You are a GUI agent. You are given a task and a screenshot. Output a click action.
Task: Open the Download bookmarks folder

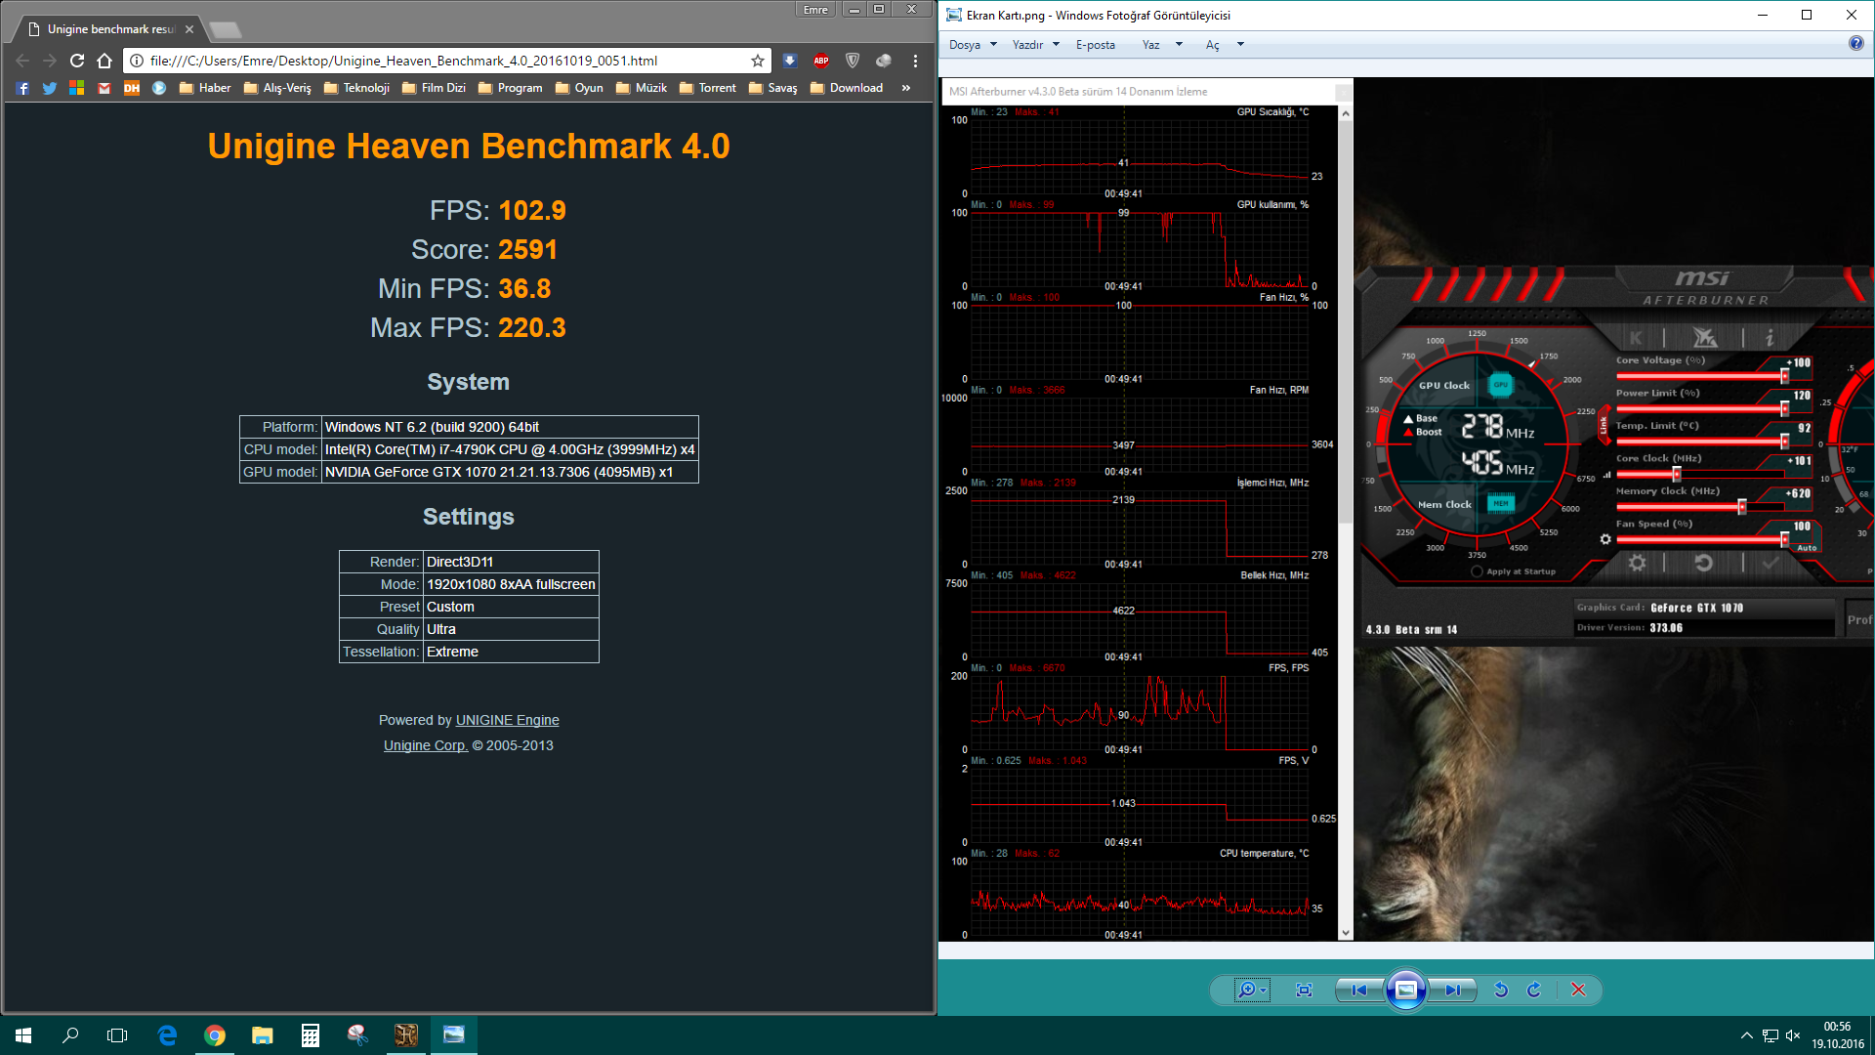847,88
